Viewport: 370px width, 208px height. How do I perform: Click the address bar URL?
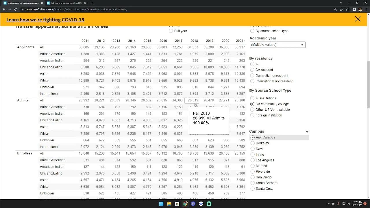click(x=76, y=9)
